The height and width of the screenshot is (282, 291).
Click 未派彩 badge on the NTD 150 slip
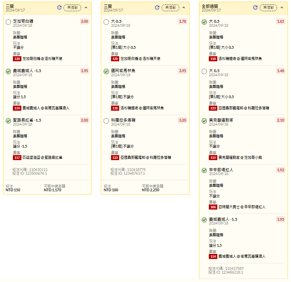(72, 7)
